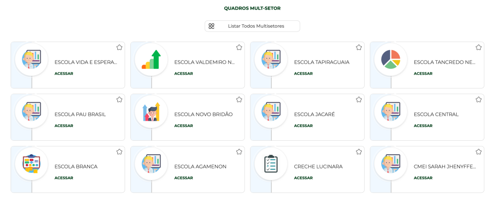Viewport: 498px width, 197px height.
Task: Open the ACESSAR link for Escola Central
Action: [423, 126]
